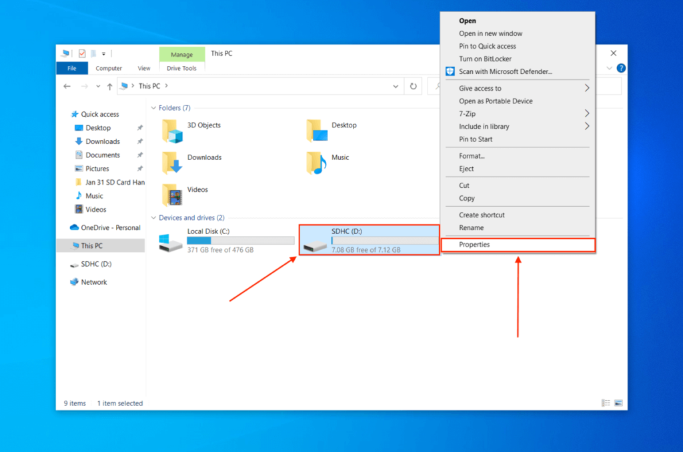Open Help using the question mark button
This screenshot has height=452, width=683.
click(621, 67)
